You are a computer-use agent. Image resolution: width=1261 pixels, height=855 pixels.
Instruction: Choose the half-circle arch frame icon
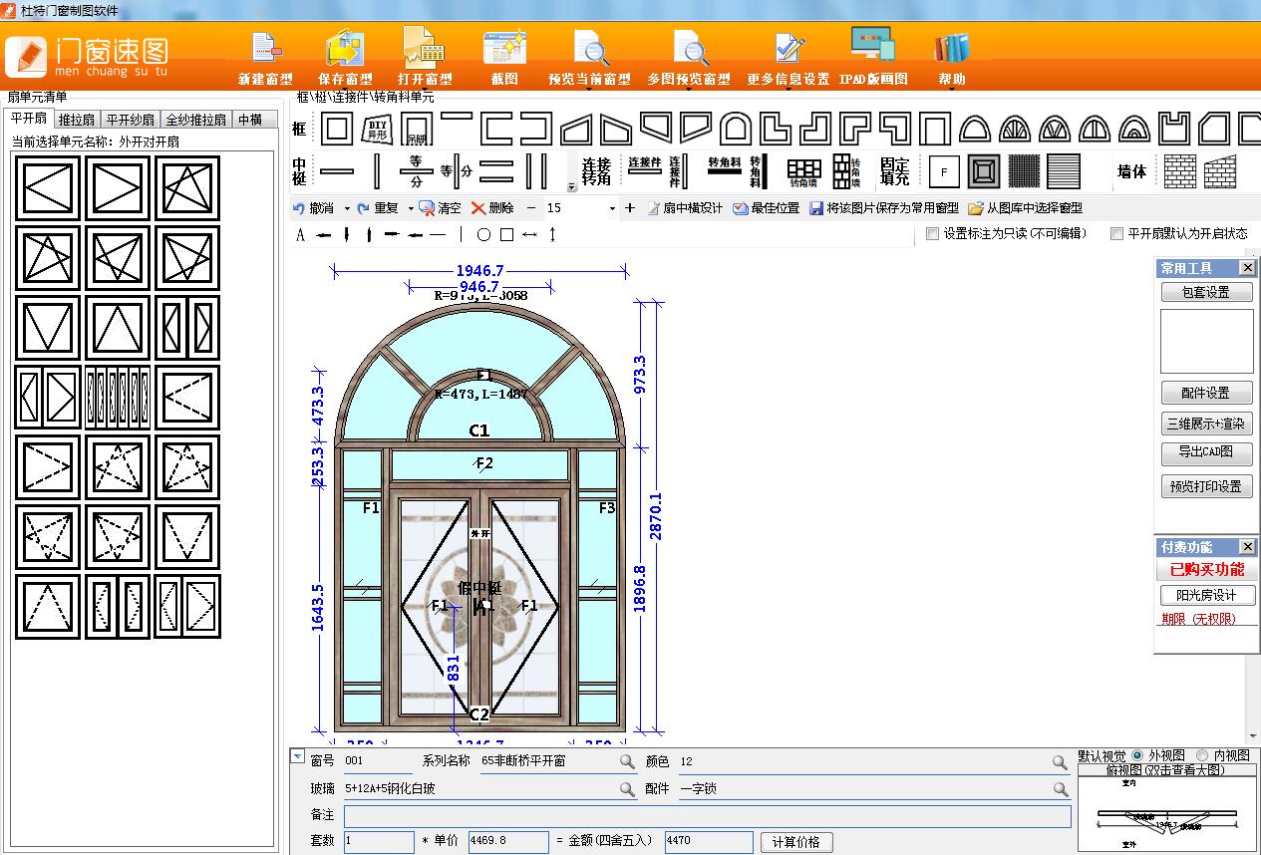975,128
